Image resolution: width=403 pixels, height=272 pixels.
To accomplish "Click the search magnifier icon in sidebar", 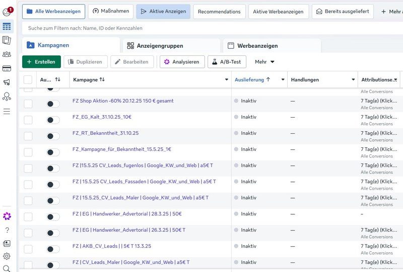I will [x=7, y=268].
